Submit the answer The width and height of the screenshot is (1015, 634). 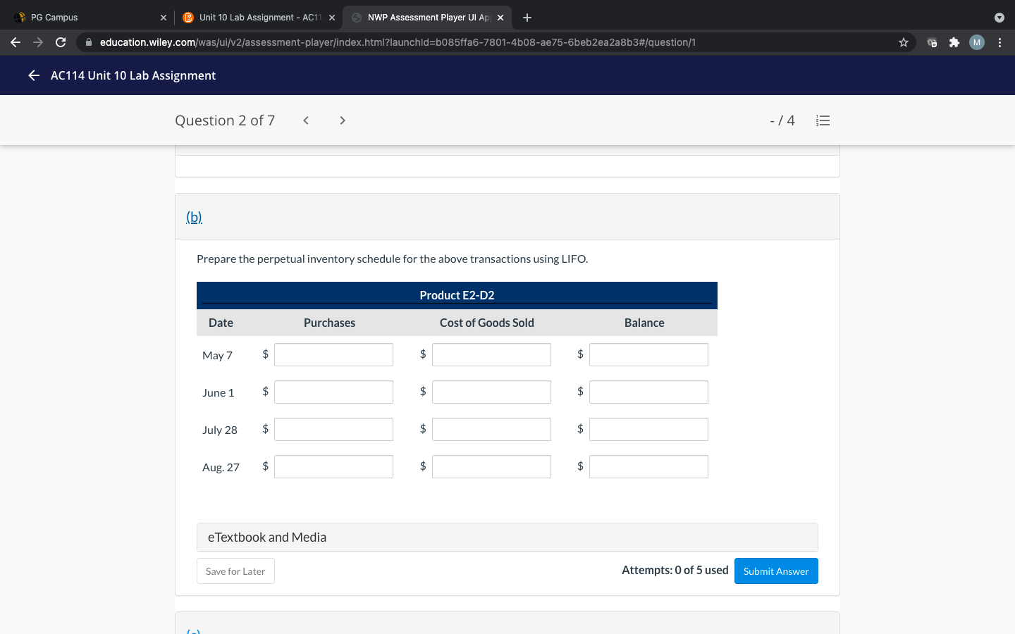776,571
